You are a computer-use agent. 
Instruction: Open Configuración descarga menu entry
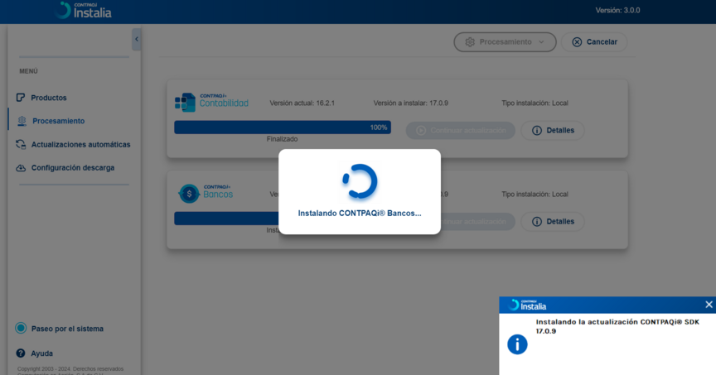click(73, 168)
